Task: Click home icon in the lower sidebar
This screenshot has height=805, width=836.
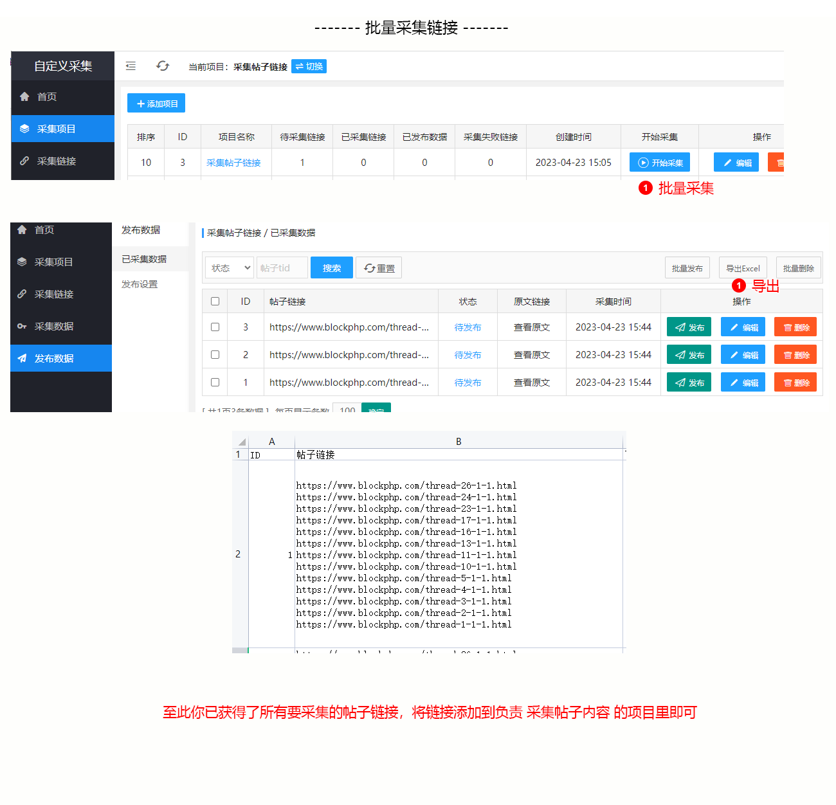Action: 22,230
